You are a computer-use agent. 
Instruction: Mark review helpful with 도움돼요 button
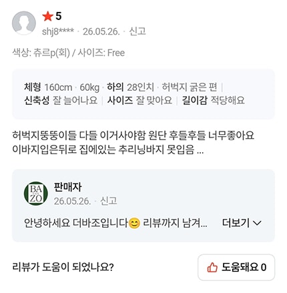[236, 267]
